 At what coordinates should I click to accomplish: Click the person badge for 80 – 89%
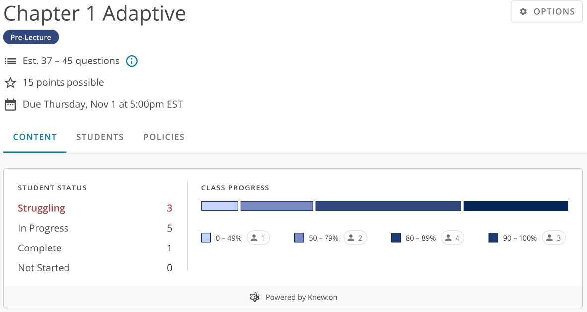pos(453,238)
